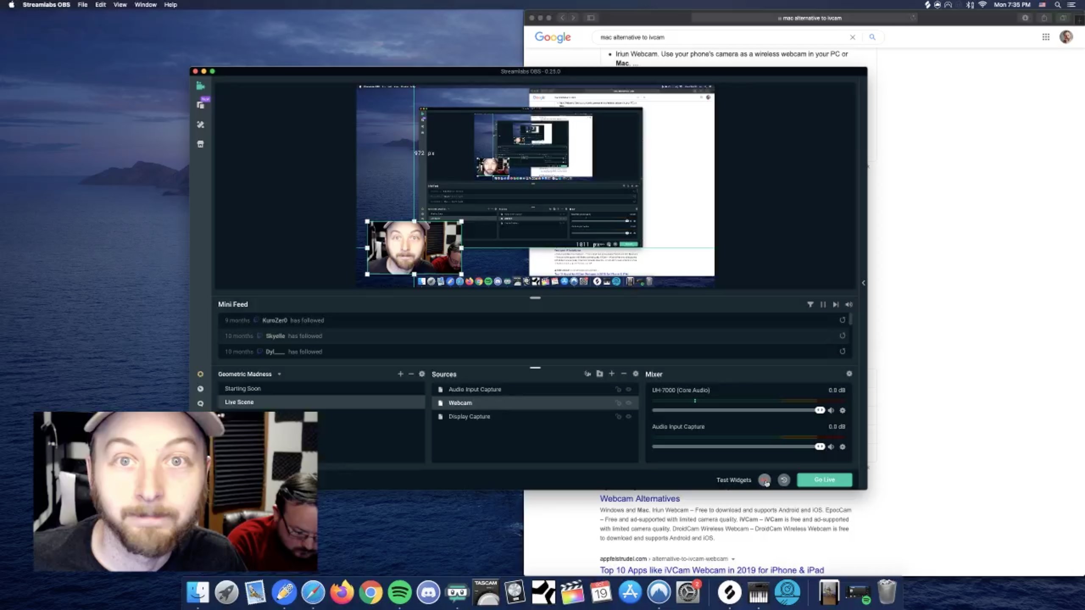Open source properties gear in Sources header

point(635,374)
